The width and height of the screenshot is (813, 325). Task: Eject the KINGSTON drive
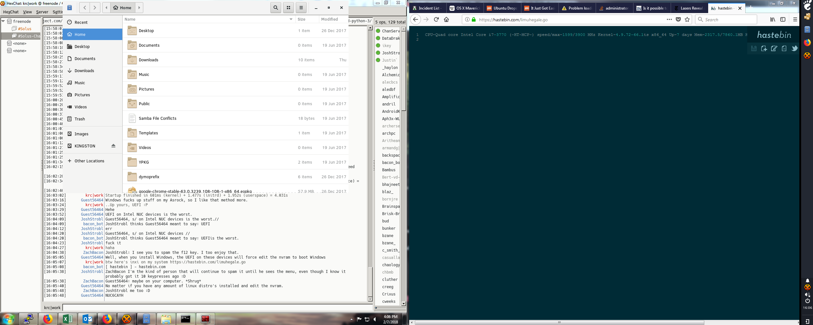coord(113,146)
